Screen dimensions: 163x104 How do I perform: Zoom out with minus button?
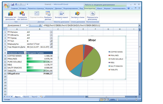117,100
